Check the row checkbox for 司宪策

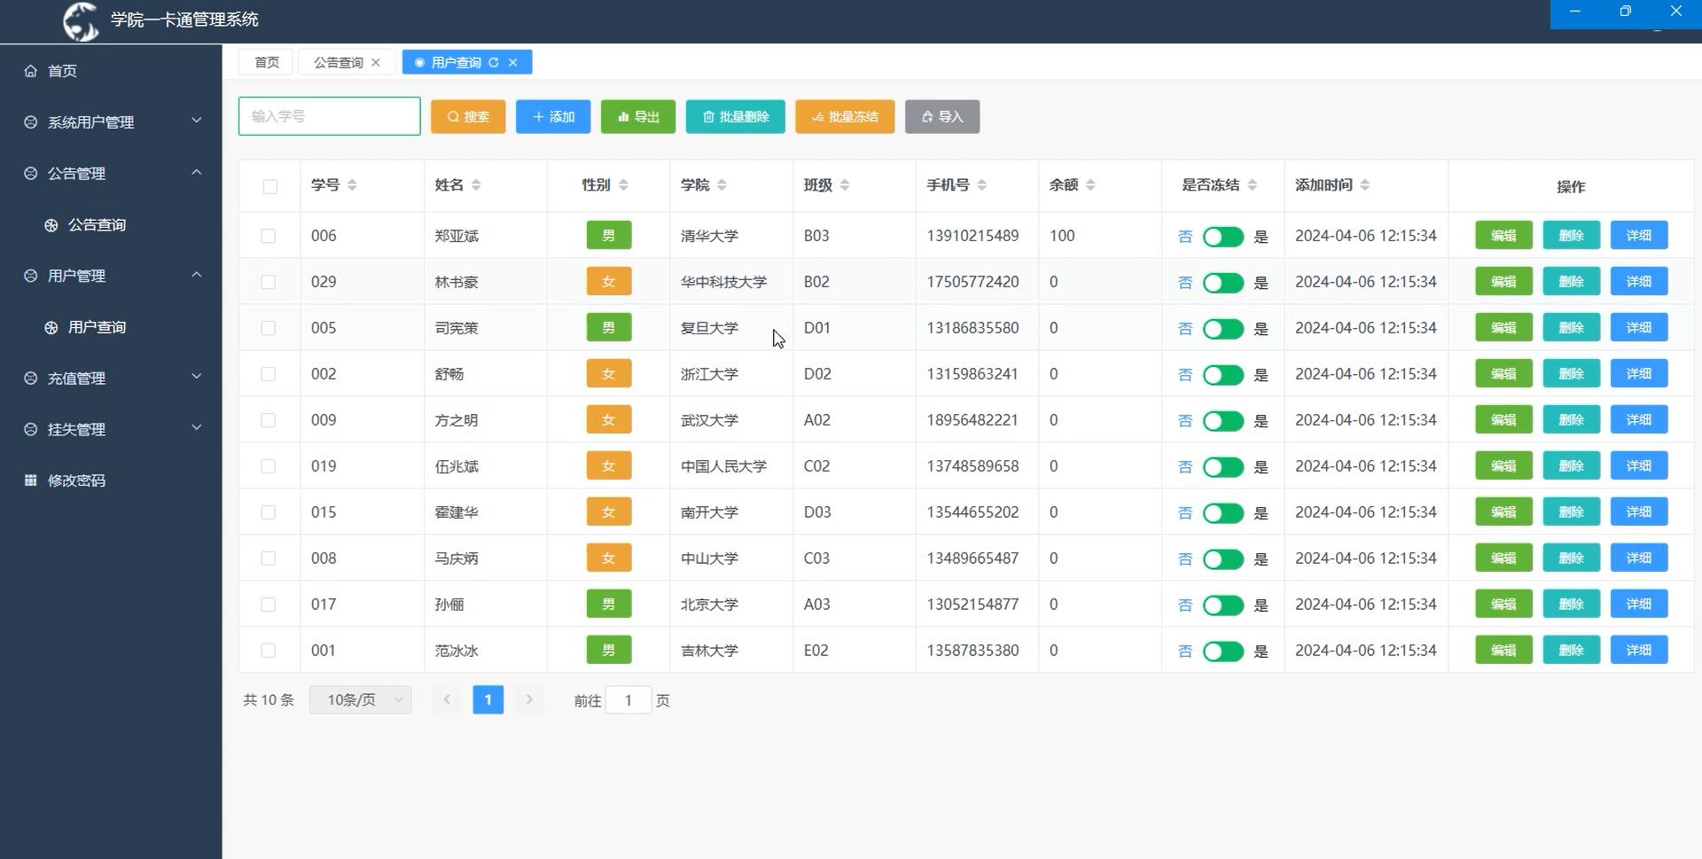click(268, 328)
